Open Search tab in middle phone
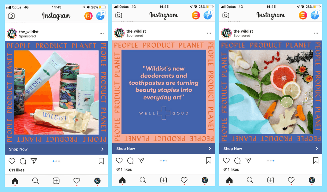 point(143,180)
